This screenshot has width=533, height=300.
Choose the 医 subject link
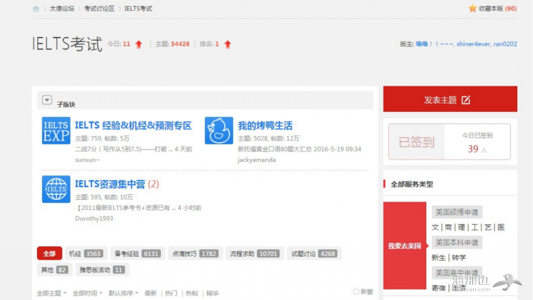[x=501, y=227]
